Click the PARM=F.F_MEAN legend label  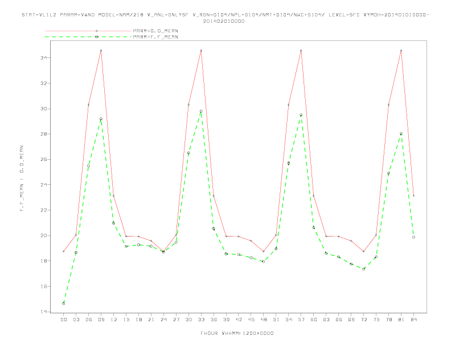click(x=155, y=37)
